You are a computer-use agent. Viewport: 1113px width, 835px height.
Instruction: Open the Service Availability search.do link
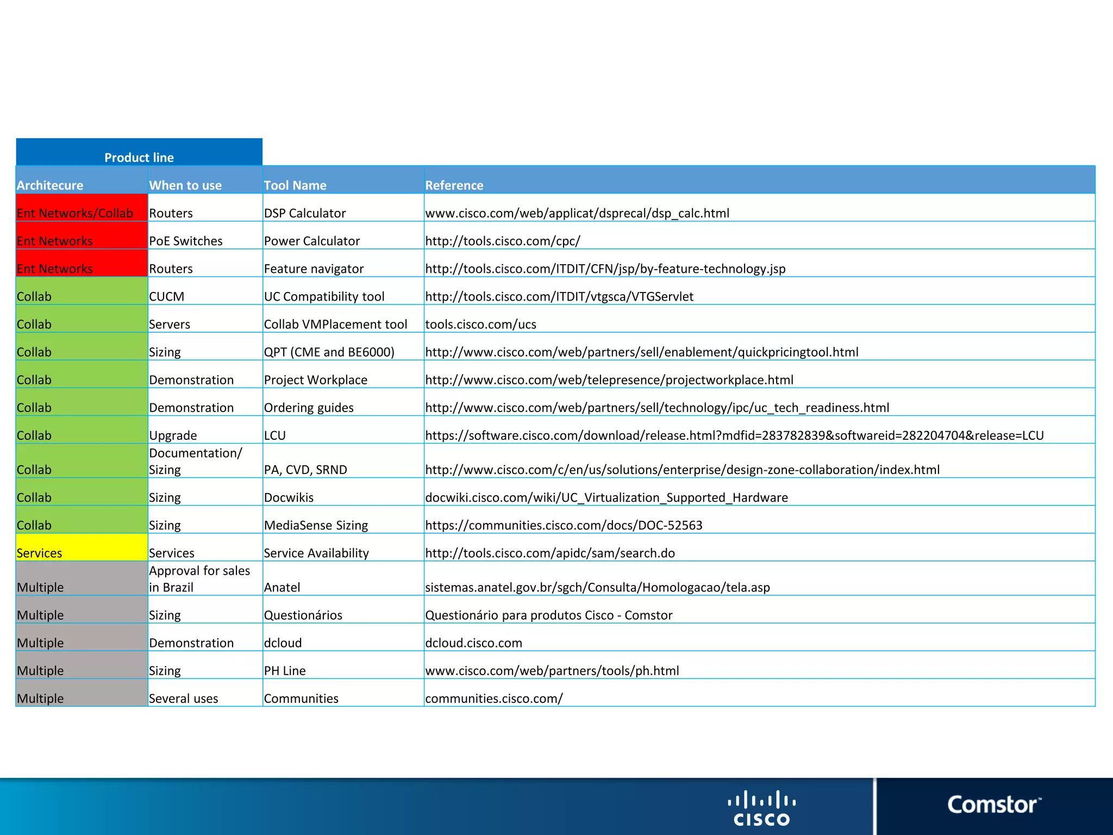point(549,553)
